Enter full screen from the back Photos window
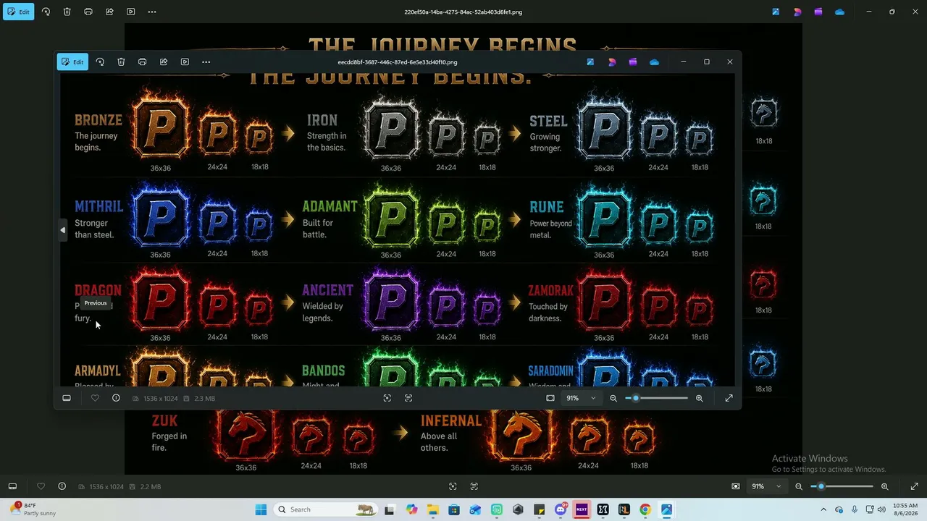The height and width of the screenshot is (521, 927). (x=914, y=486)
